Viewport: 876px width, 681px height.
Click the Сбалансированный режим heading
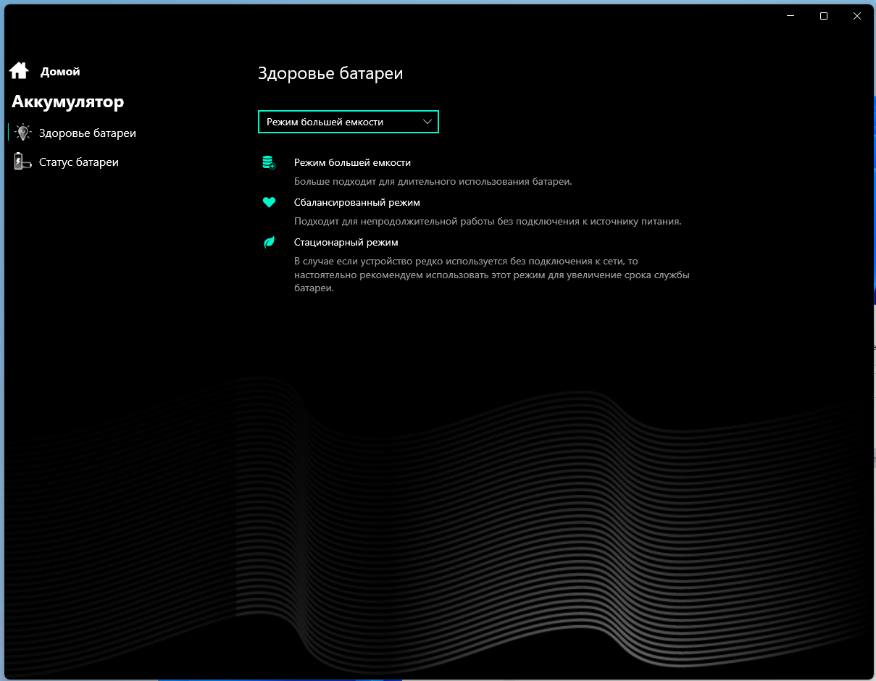click(357, 202)
